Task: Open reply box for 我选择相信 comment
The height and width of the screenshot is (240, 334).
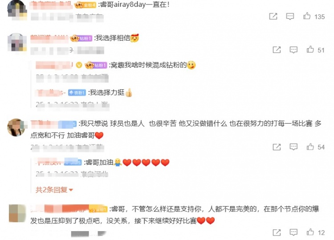Action: pos(293,50)
